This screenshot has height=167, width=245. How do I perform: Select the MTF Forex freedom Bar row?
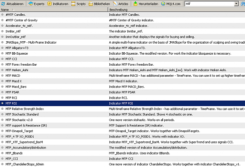click(x=122, y=64)
